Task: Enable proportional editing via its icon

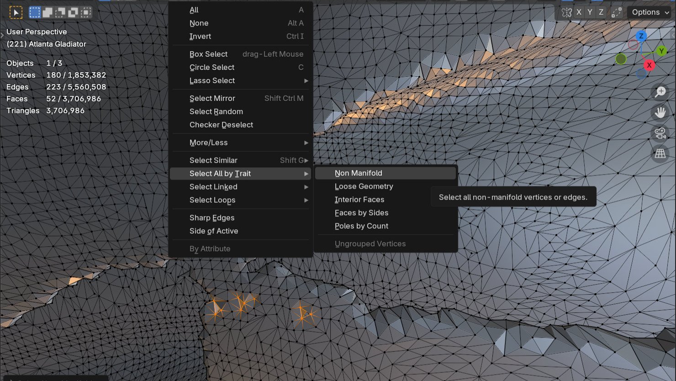Action: pyautogui.click(x=617, y=12)
